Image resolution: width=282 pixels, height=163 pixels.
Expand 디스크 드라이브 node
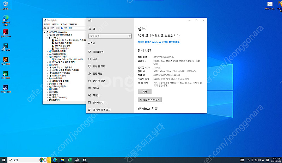[x=48, y=54]
